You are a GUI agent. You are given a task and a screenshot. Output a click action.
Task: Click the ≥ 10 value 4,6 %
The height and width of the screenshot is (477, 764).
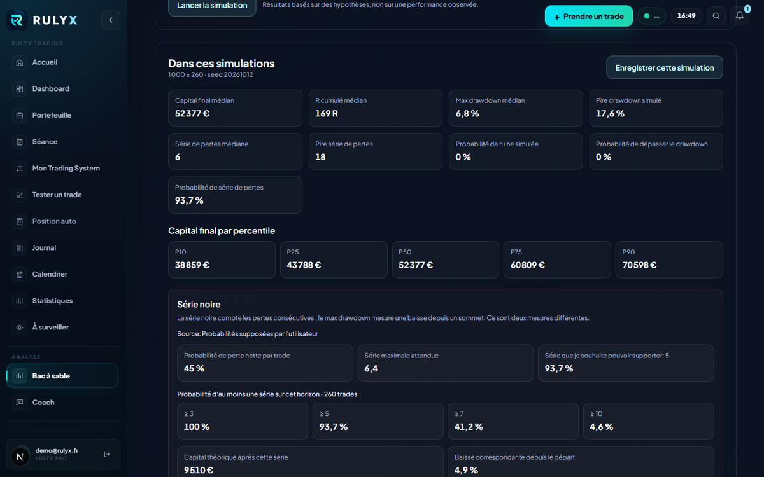tap(602, 427)
